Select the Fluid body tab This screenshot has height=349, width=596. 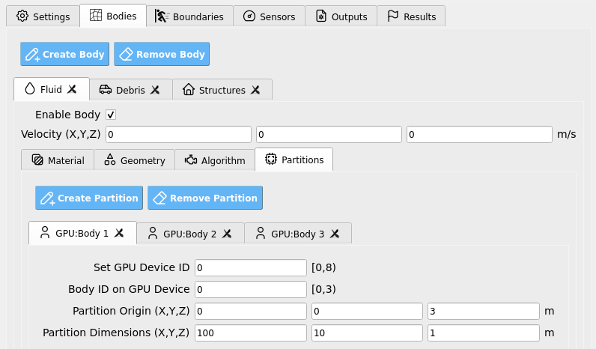pos(52,89)
